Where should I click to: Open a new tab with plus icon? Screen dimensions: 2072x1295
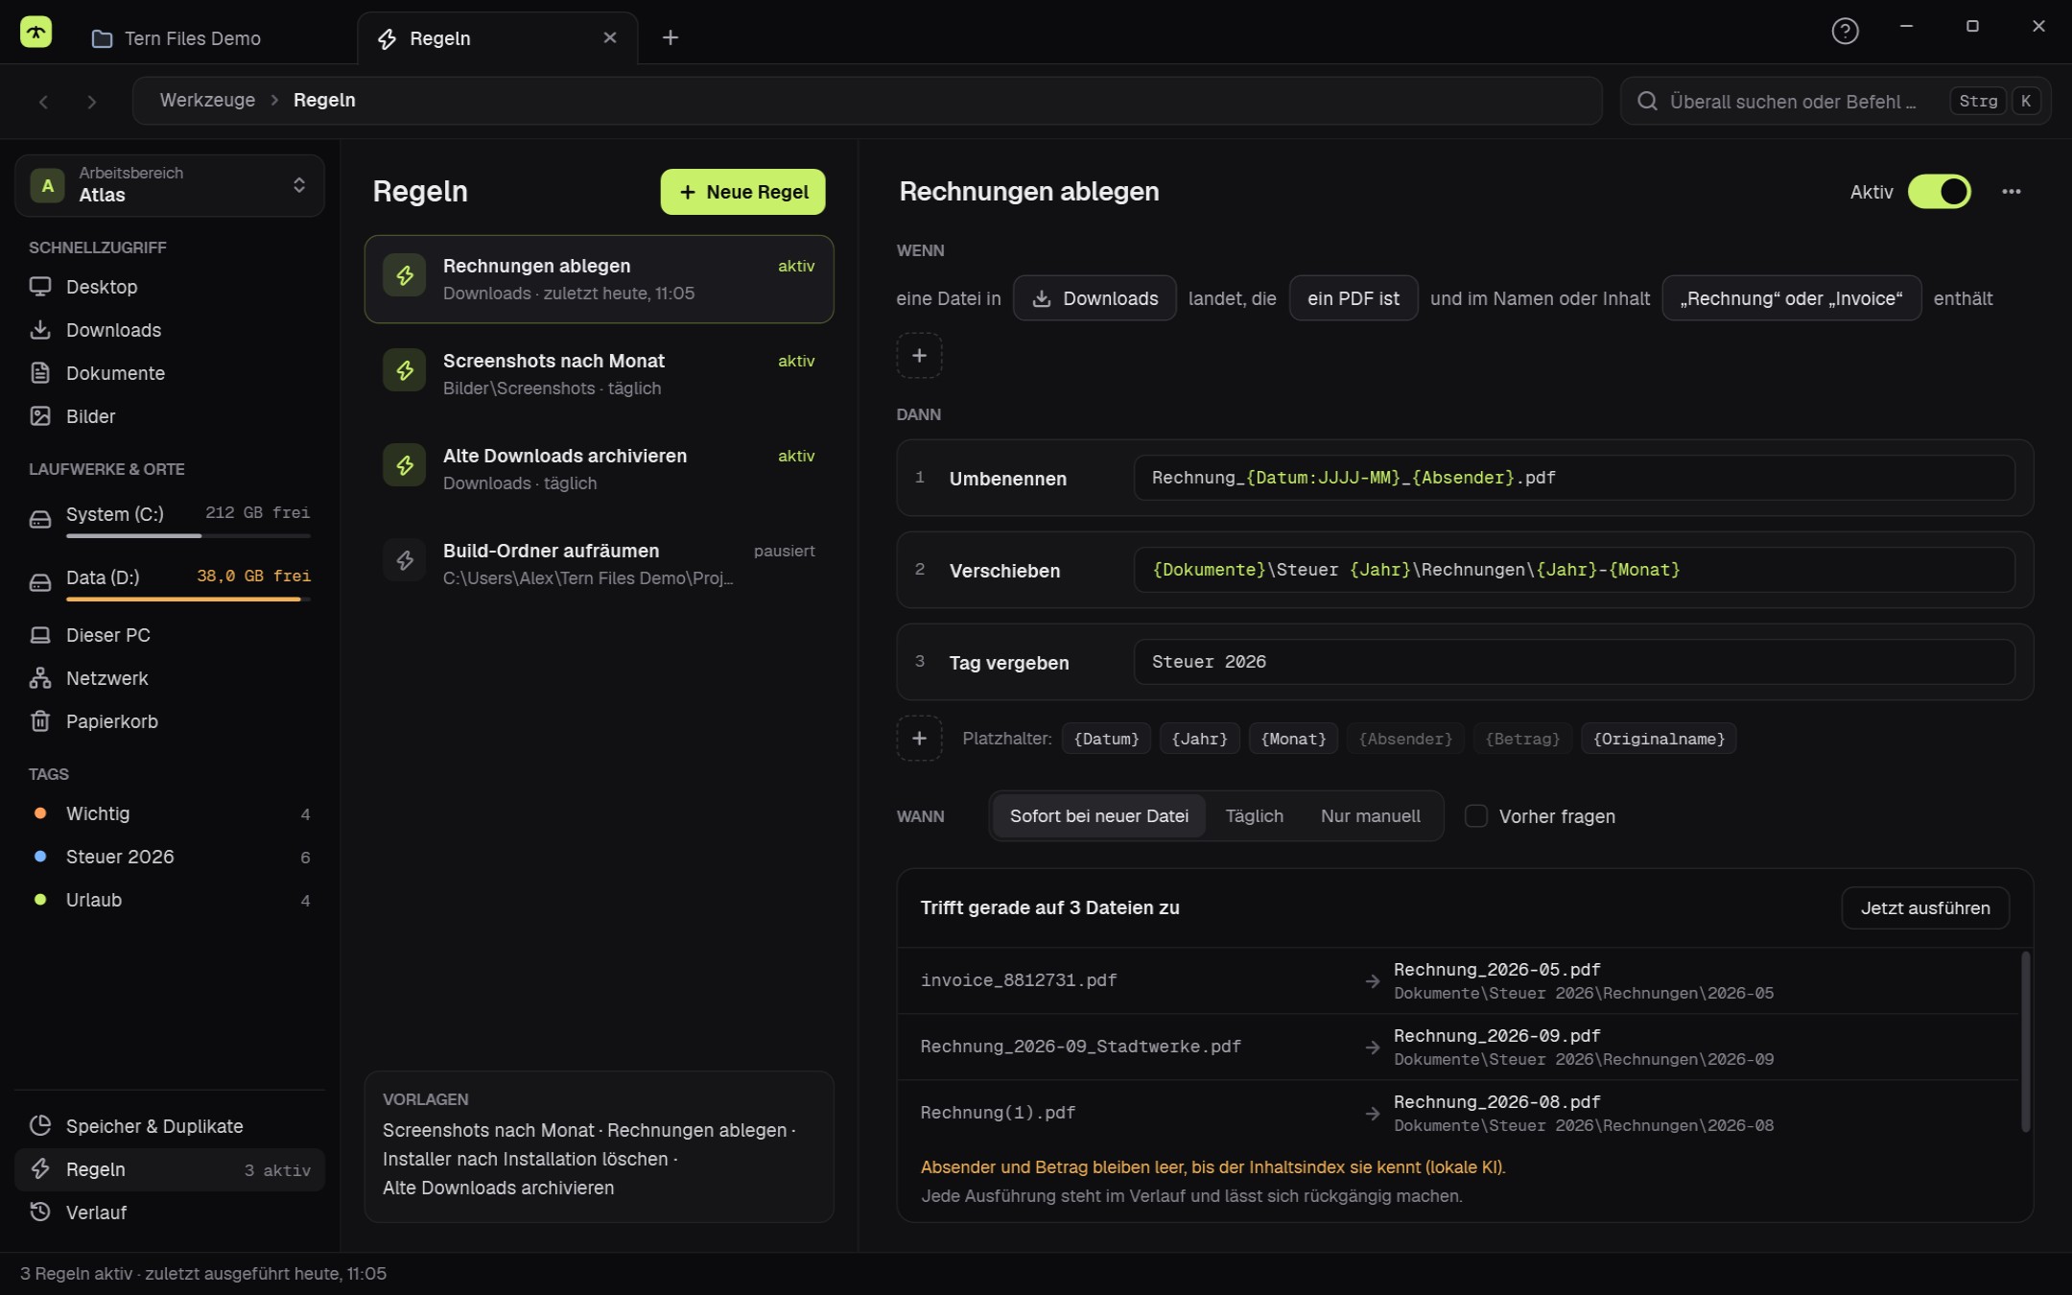[x=671, y=37]
